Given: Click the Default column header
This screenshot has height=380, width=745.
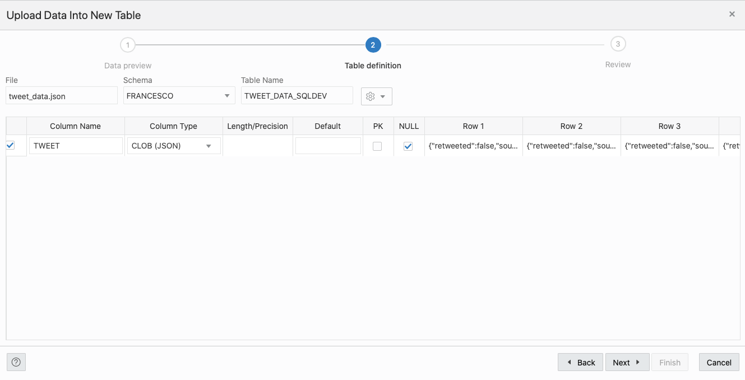Looking at the screenshot, I should point(328,126).
